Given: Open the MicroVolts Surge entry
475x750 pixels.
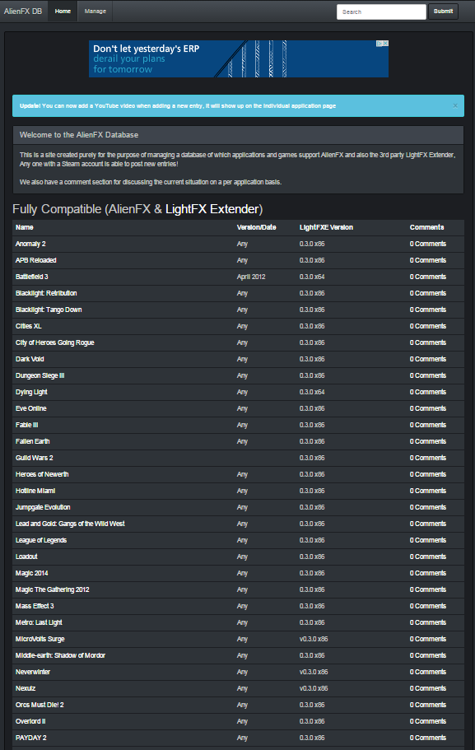Looking at the screenshot, I should tap(40, 639).
